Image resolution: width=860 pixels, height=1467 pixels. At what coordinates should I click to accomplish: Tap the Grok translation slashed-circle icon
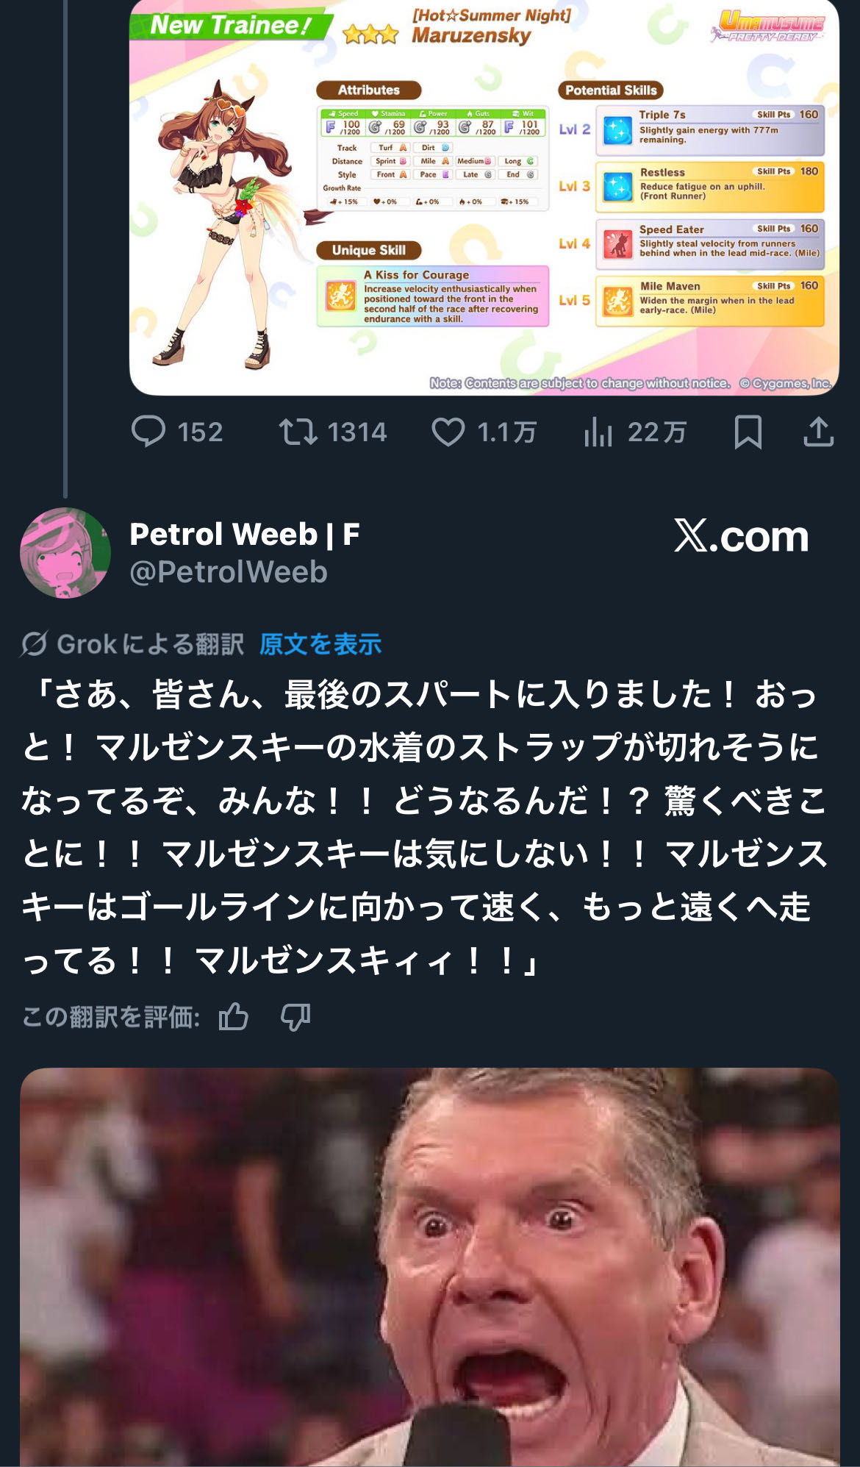(35, 644)
